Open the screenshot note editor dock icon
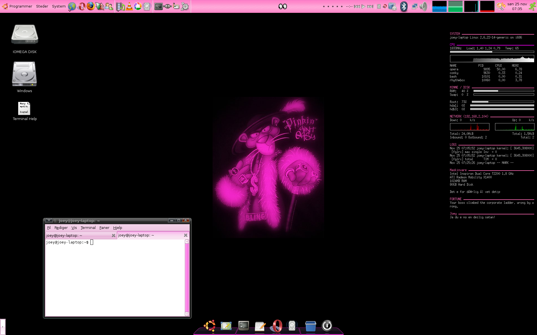The height and width of the screenshot is (335, 537). (x=226, y=326)
